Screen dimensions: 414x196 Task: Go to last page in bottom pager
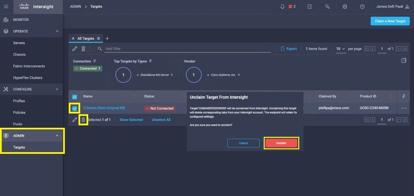[405, 120]
